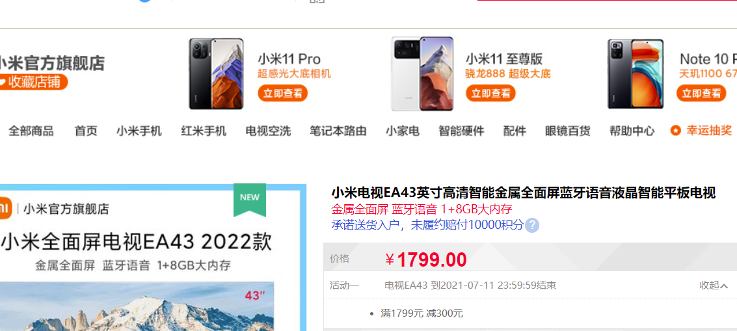Image resolution: width=737 pixels, height=331 pixels.
Task: Open the 全部商品 menu
Action: [x=31, y=131]
